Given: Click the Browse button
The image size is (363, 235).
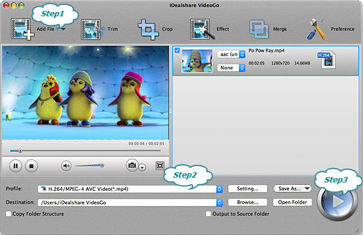Looking at the screenshot, I should point(248,202).
